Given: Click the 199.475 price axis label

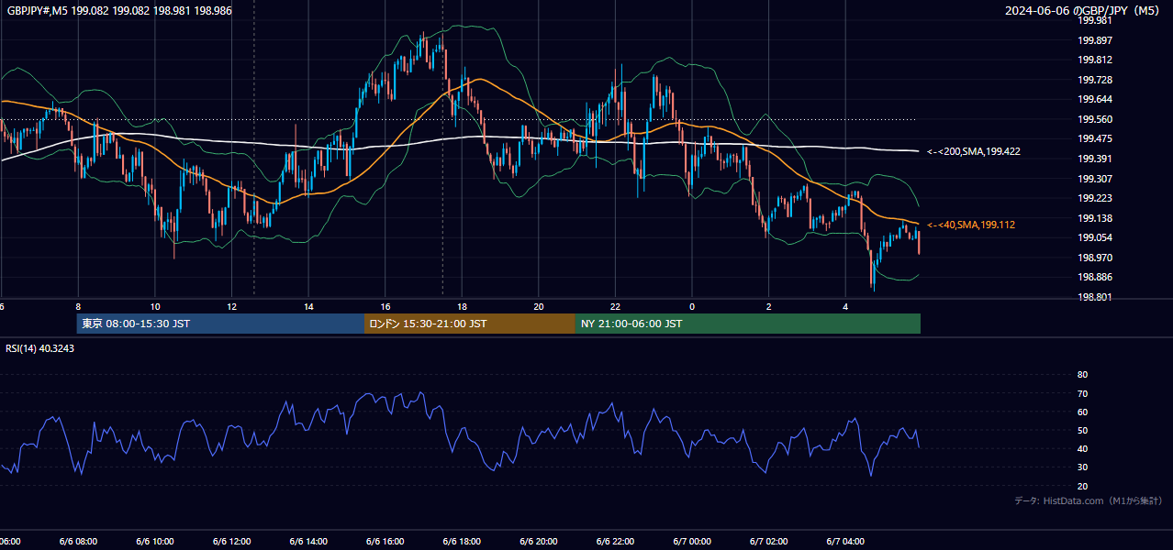Looking at the screenshot, I should (x=1094, y=138).
